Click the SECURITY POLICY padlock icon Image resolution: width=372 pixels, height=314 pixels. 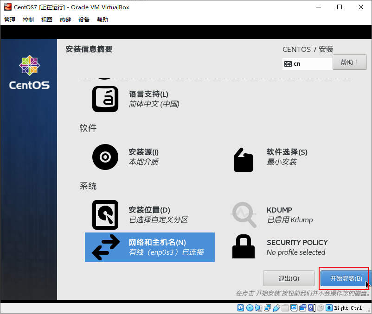[244, 247]
